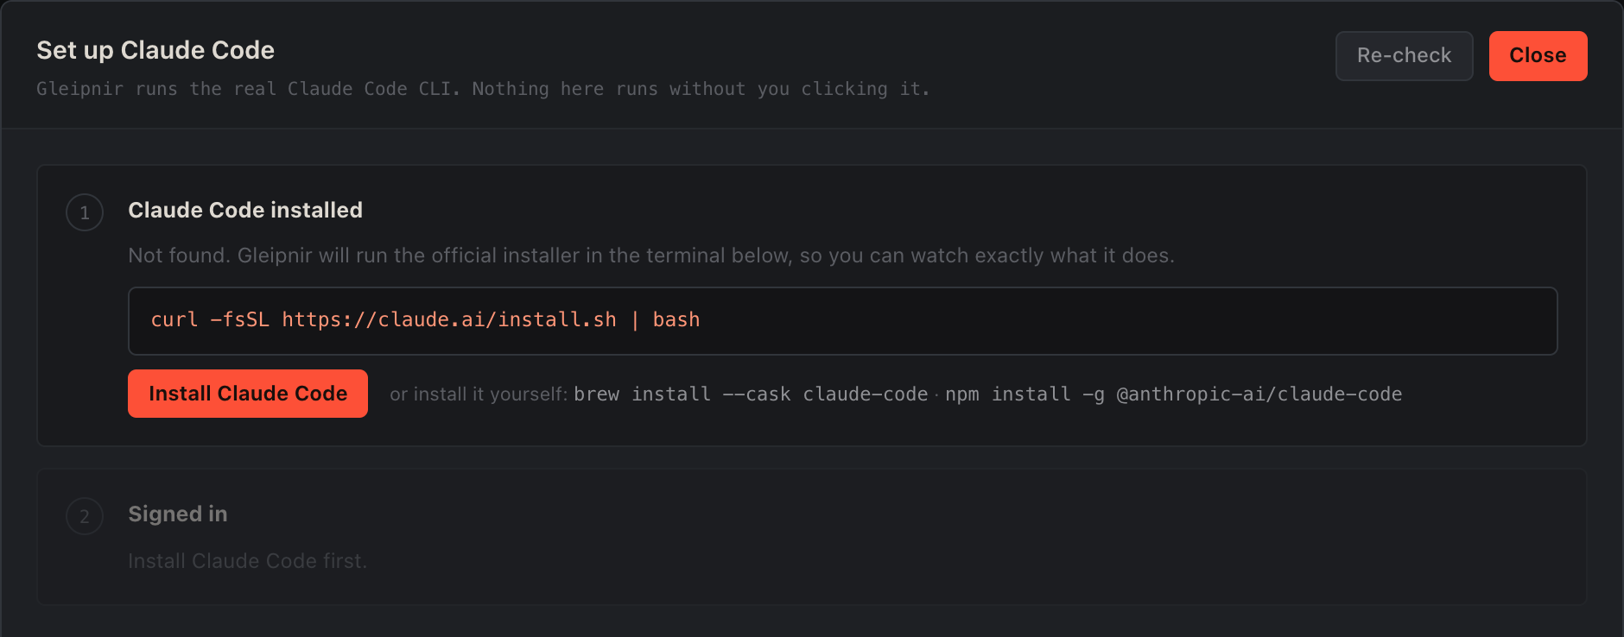Click the Re-check button
1624x637 pixels.
point(1404,56)
